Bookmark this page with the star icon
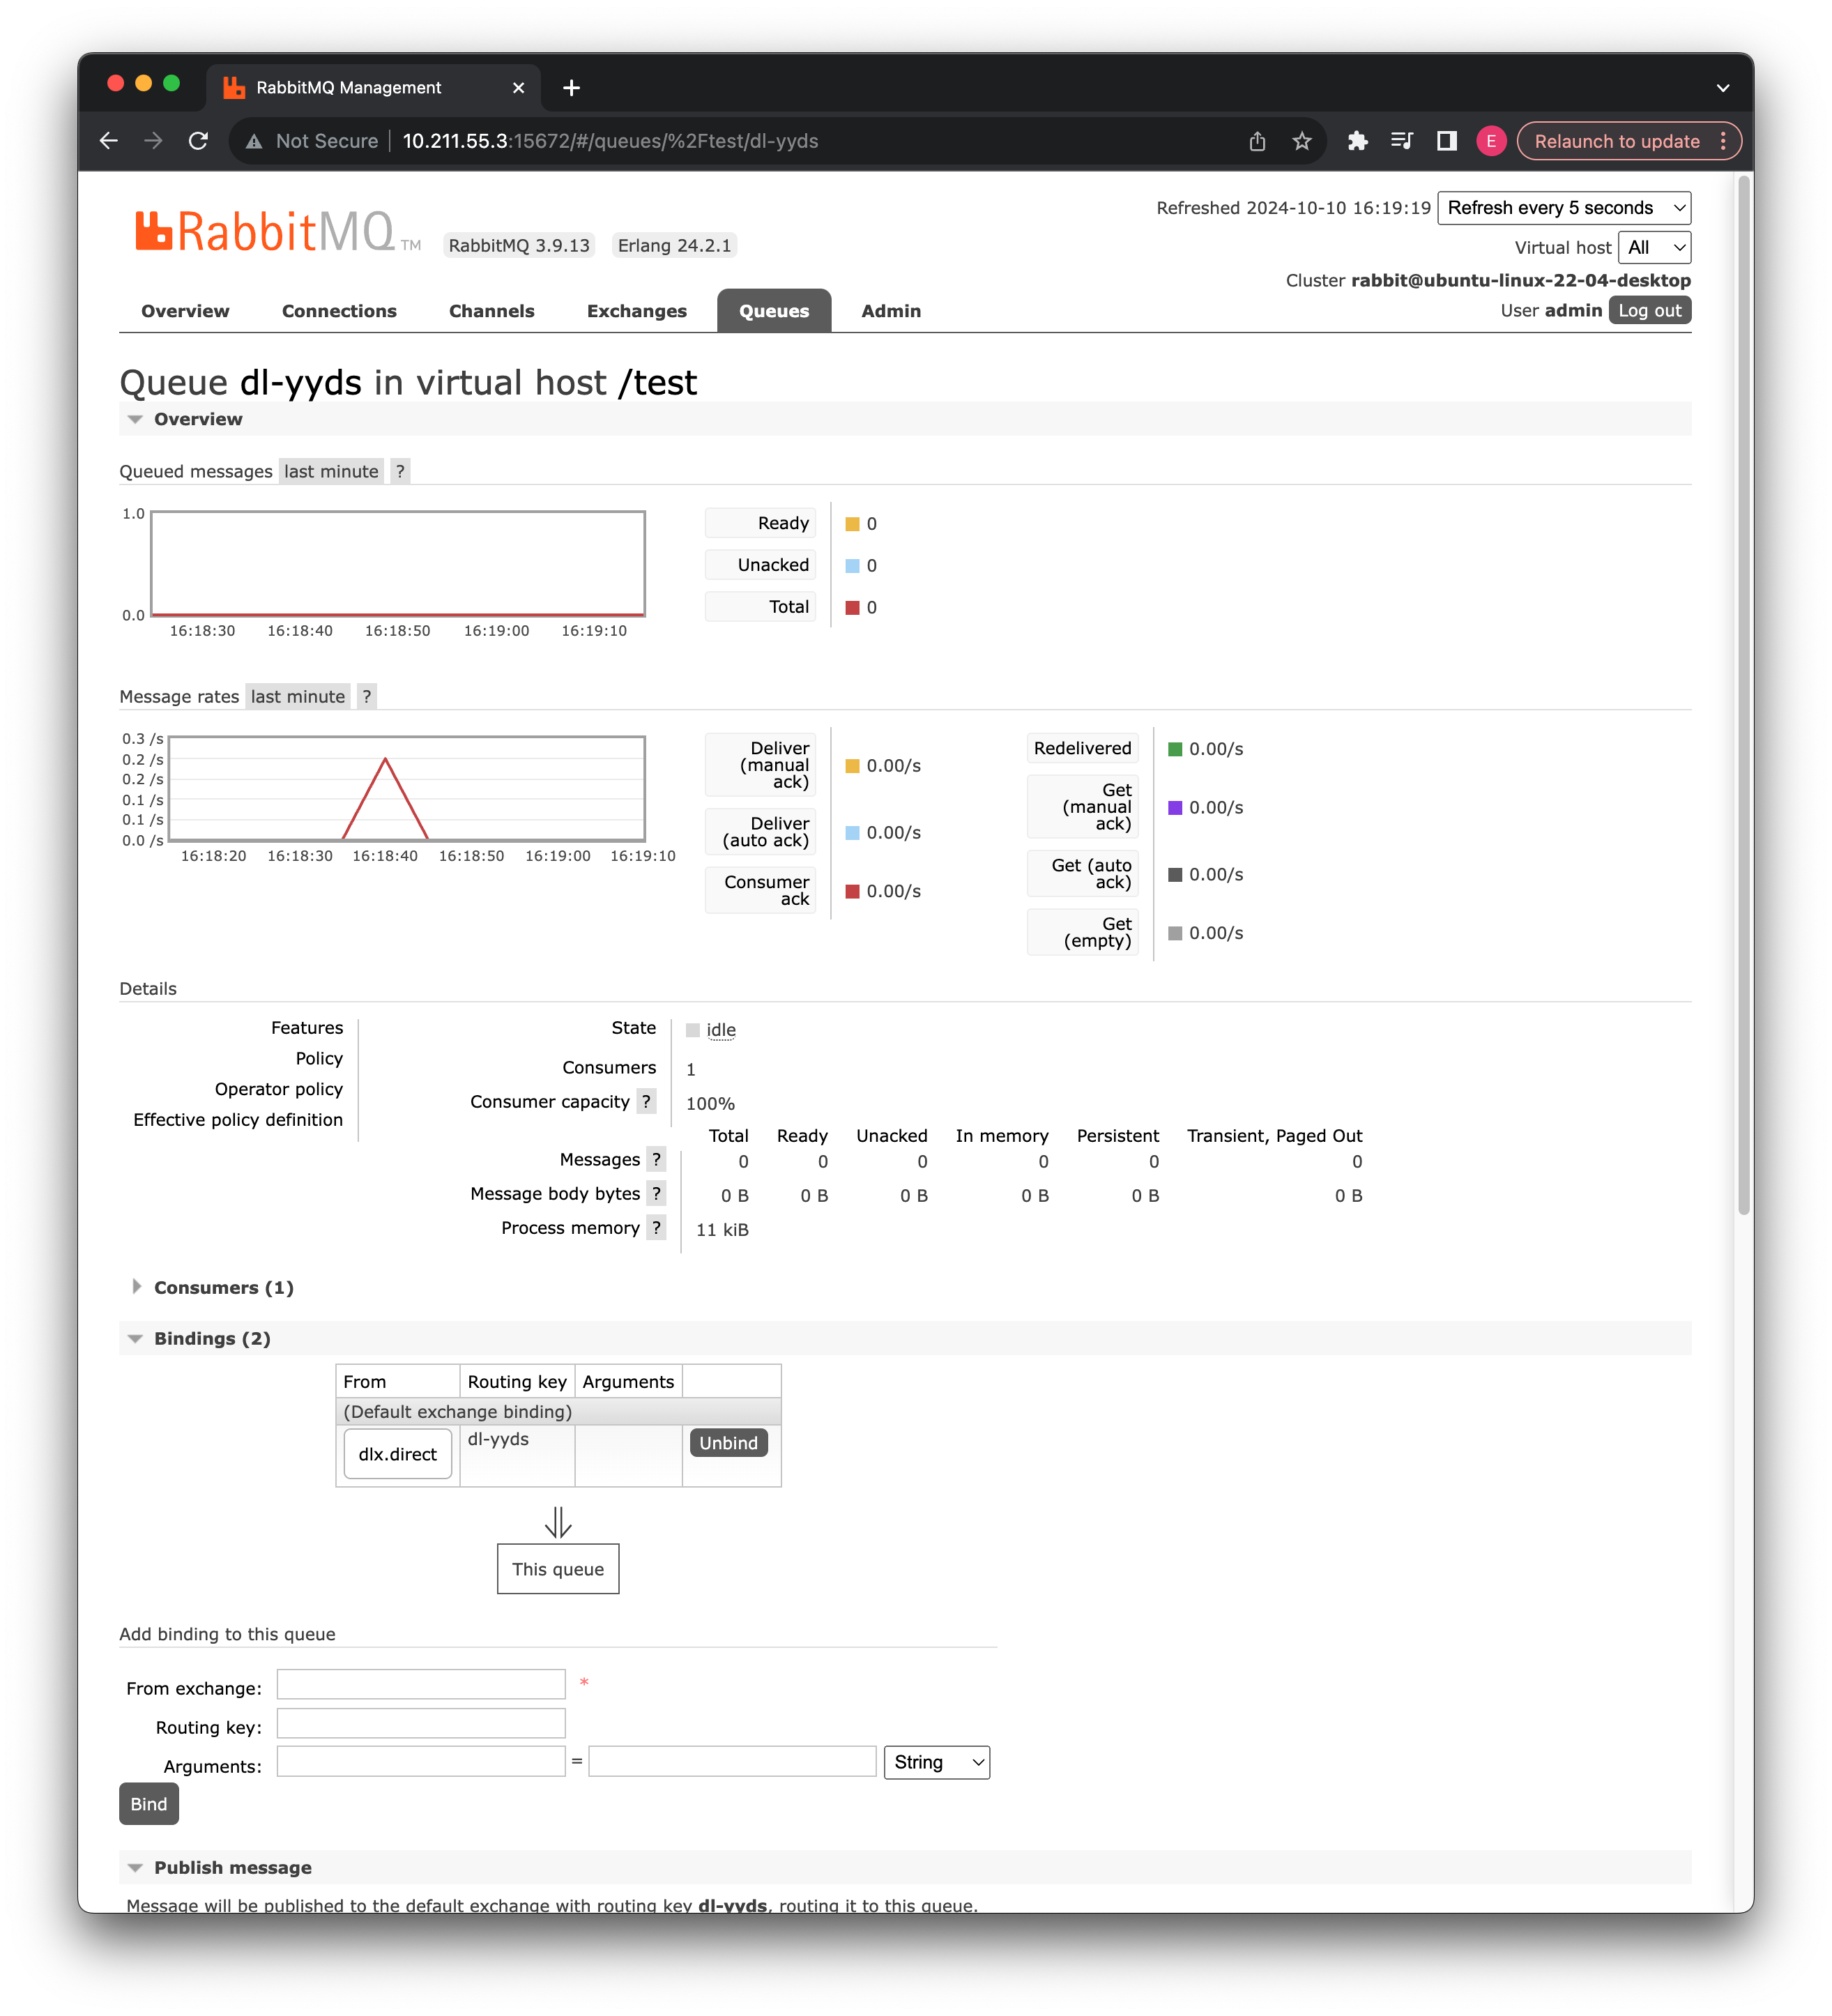Screen dimensions: 1832x2016 click(x=1301, y=141)
